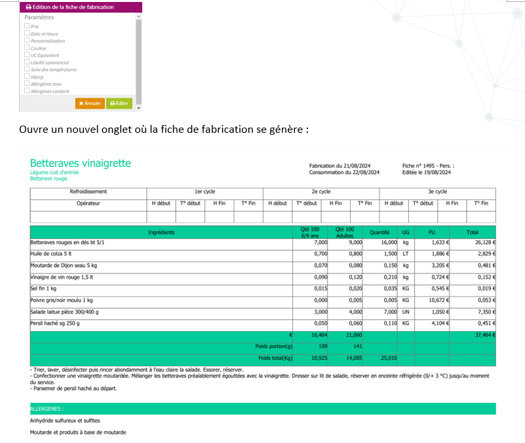Click the green Editer button
Viewport: 525px width, 443px height.
pos(119,103)
